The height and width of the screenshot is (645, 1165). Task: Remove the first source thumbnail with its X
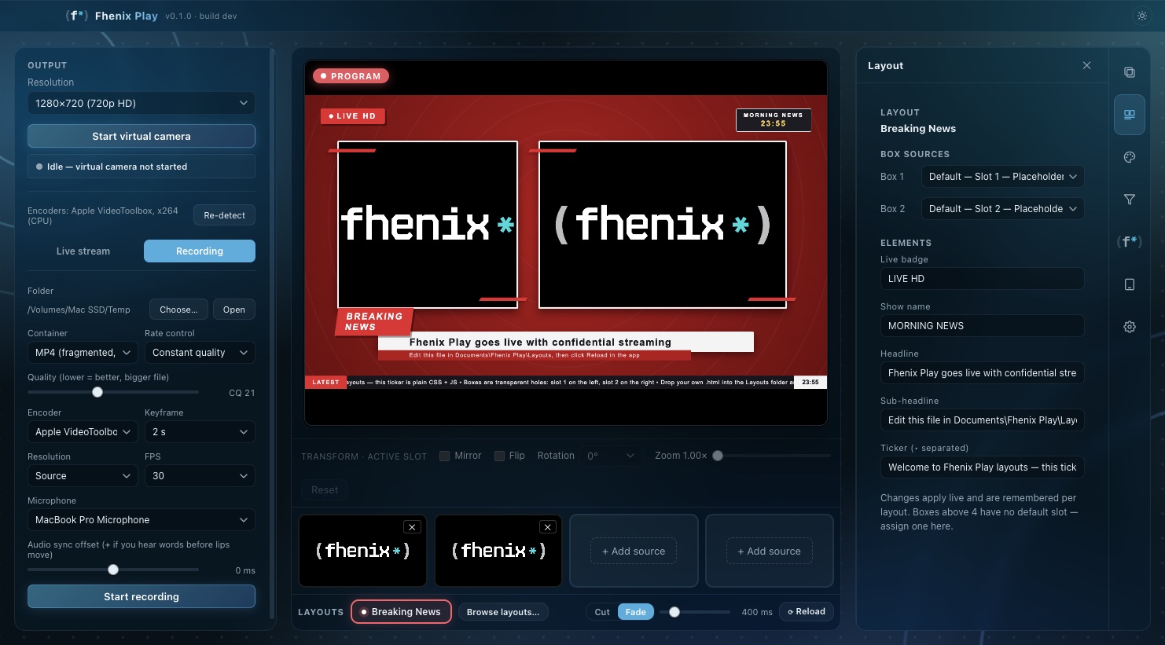(x=412, y=527)
